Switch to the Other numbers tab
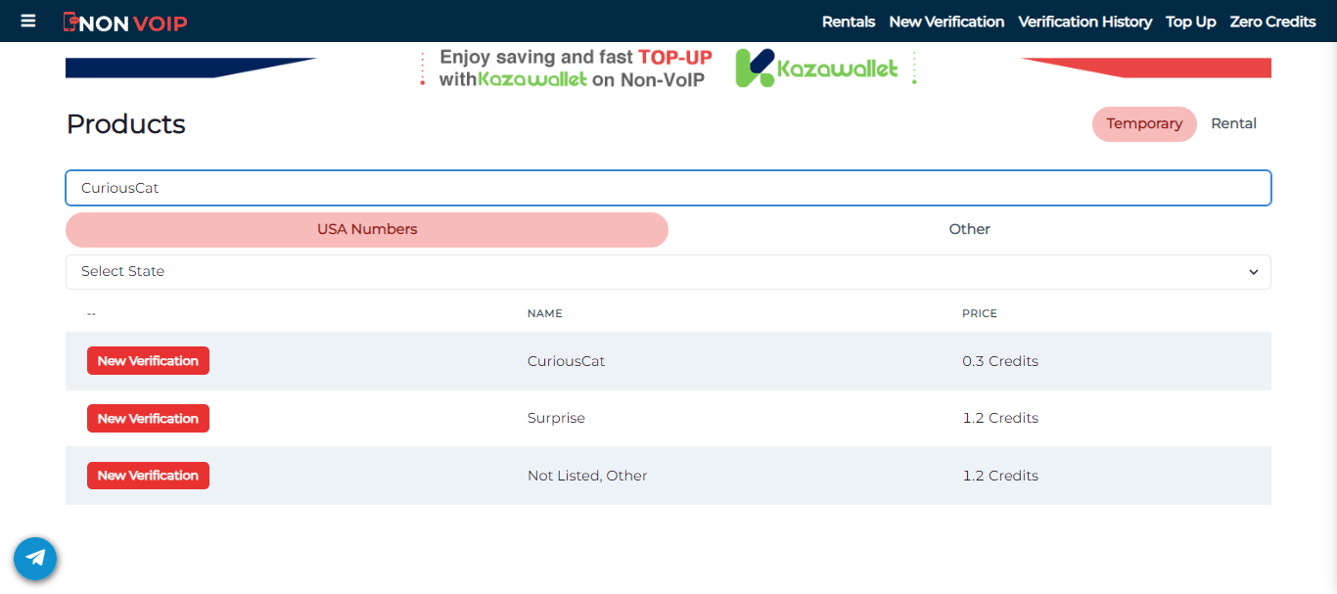1337x594 pixels. click(969, 229)
